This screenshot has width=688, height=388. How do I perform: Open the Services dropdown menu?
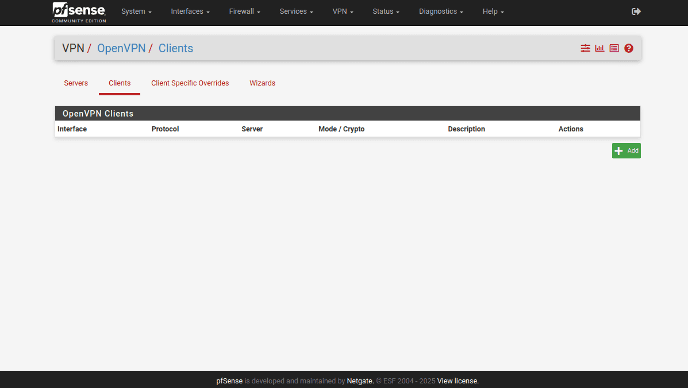(x=296, y=11)
